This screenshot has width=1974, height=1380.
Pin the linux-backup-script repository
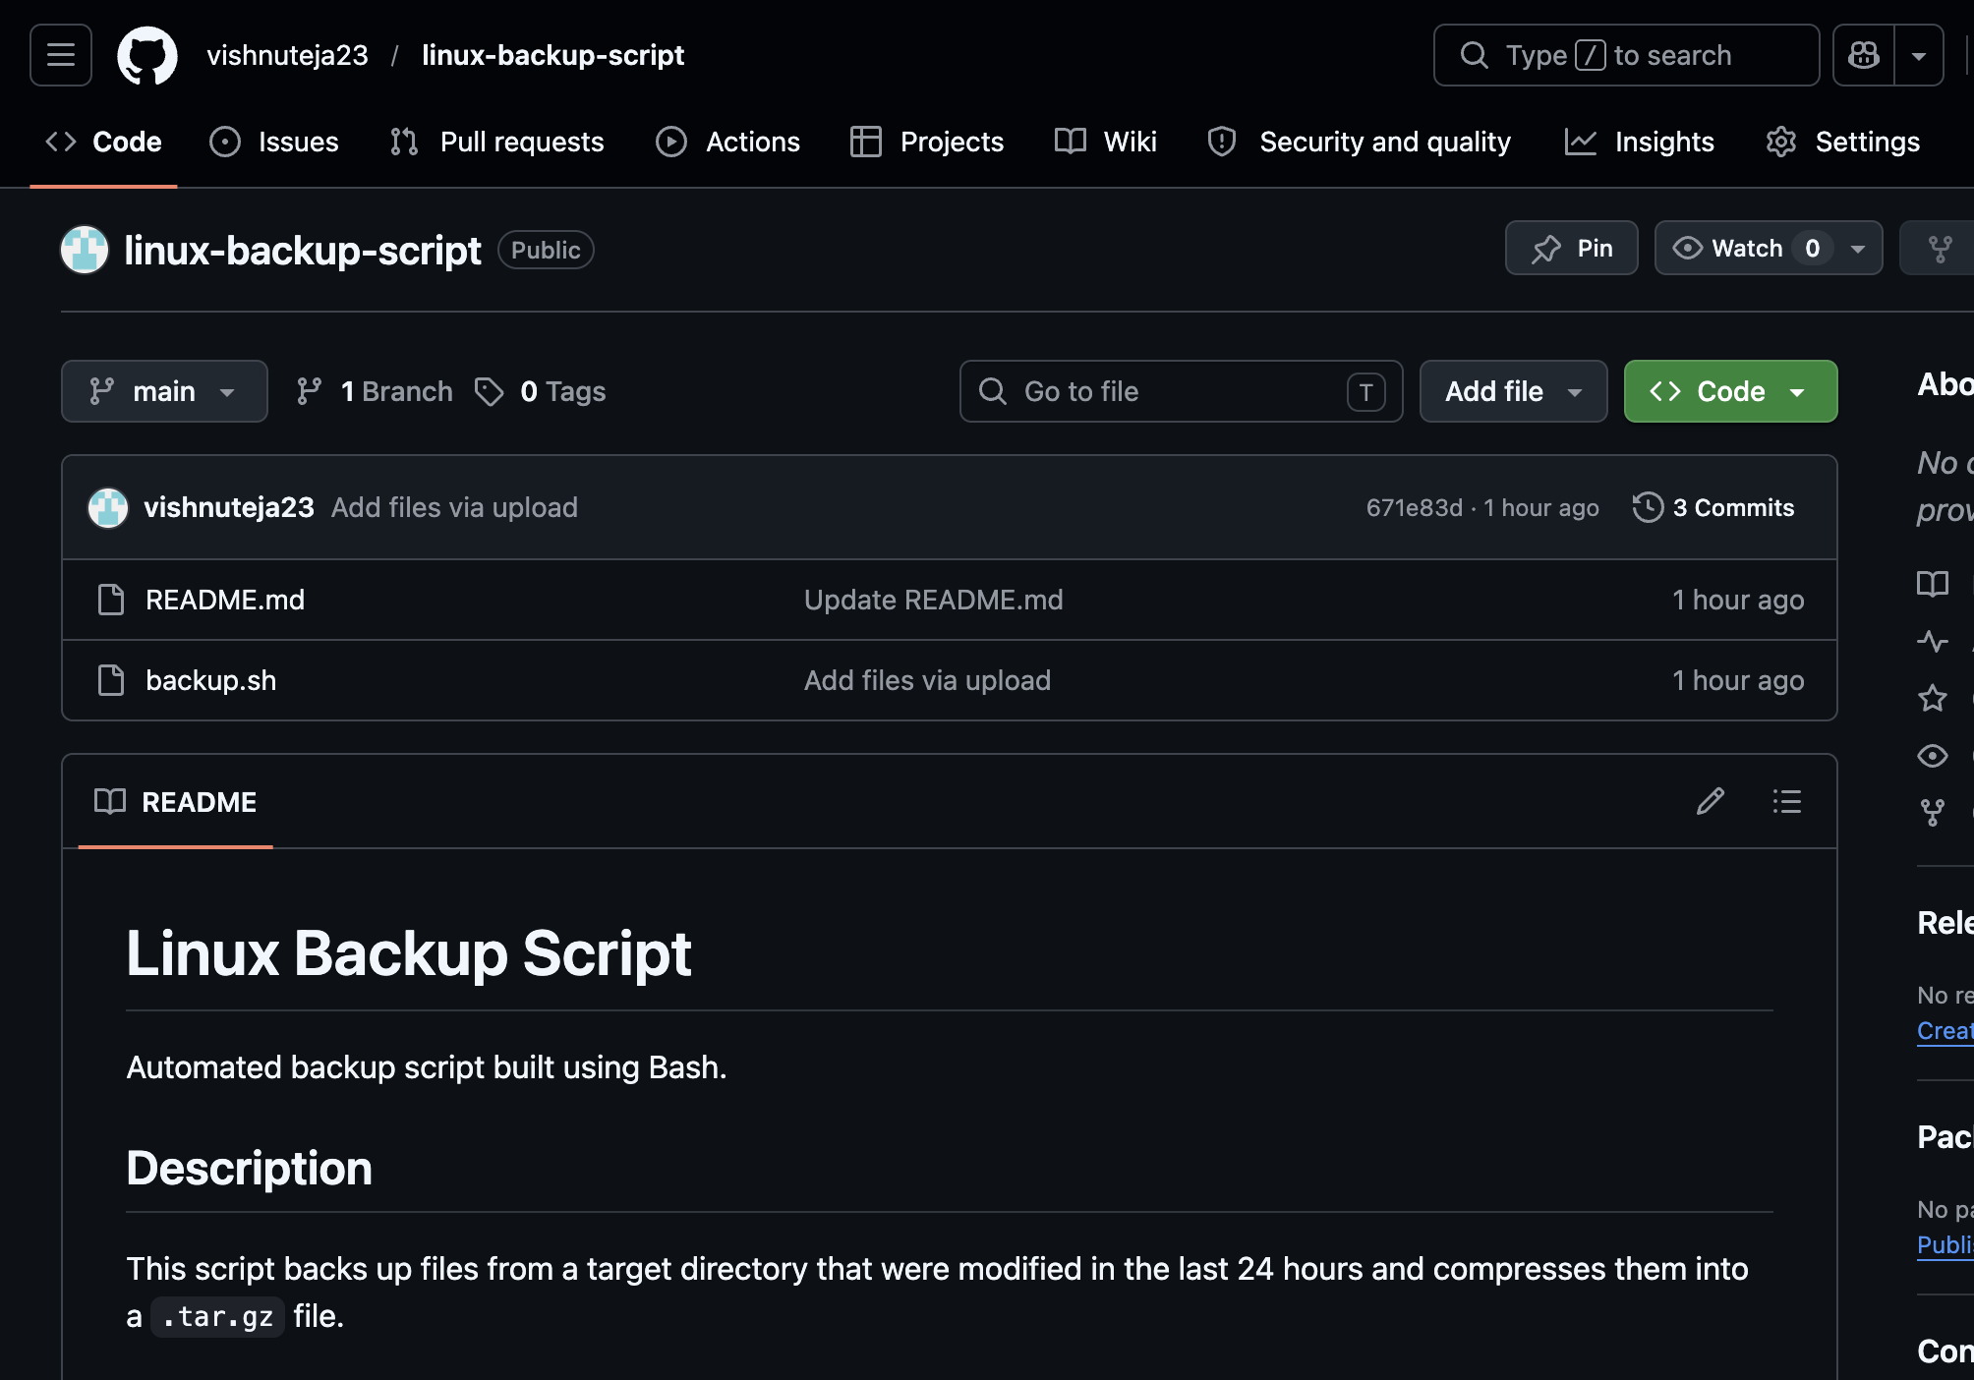[1571, 249]
